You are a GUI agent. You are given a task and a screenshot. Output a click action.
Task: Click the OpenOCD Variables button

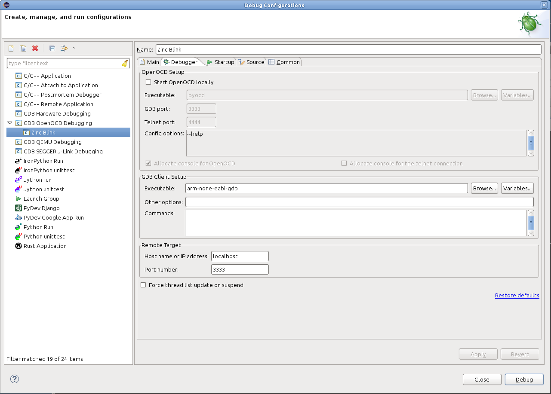[x=517, y=95]
